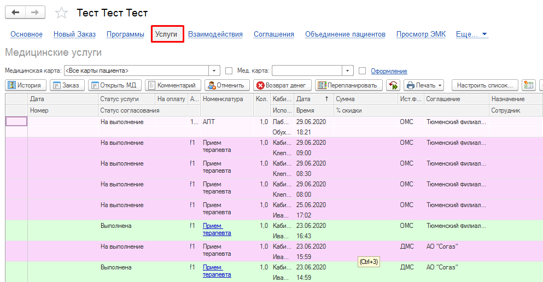
Task: Click the refresh green arrows icon
Action: pos(393,85)
